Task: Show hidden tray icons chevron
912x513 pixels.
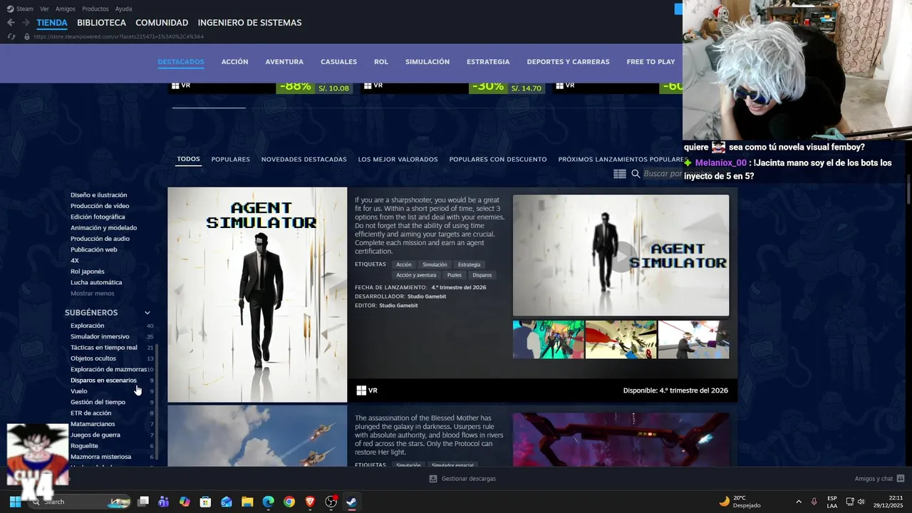Action: 799,502
